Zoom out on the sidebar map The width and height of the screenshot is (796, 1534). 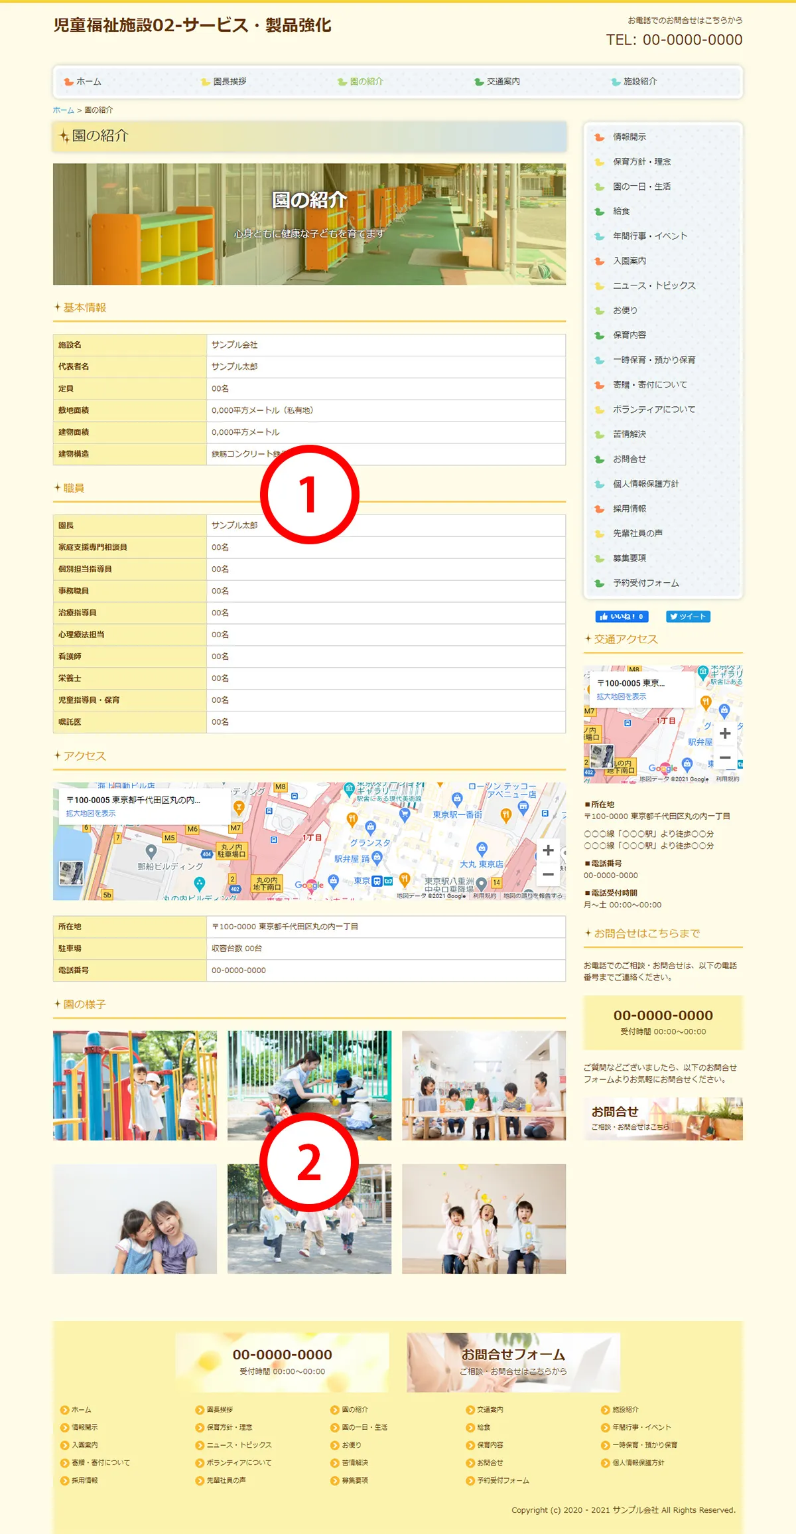coord(725,757)
